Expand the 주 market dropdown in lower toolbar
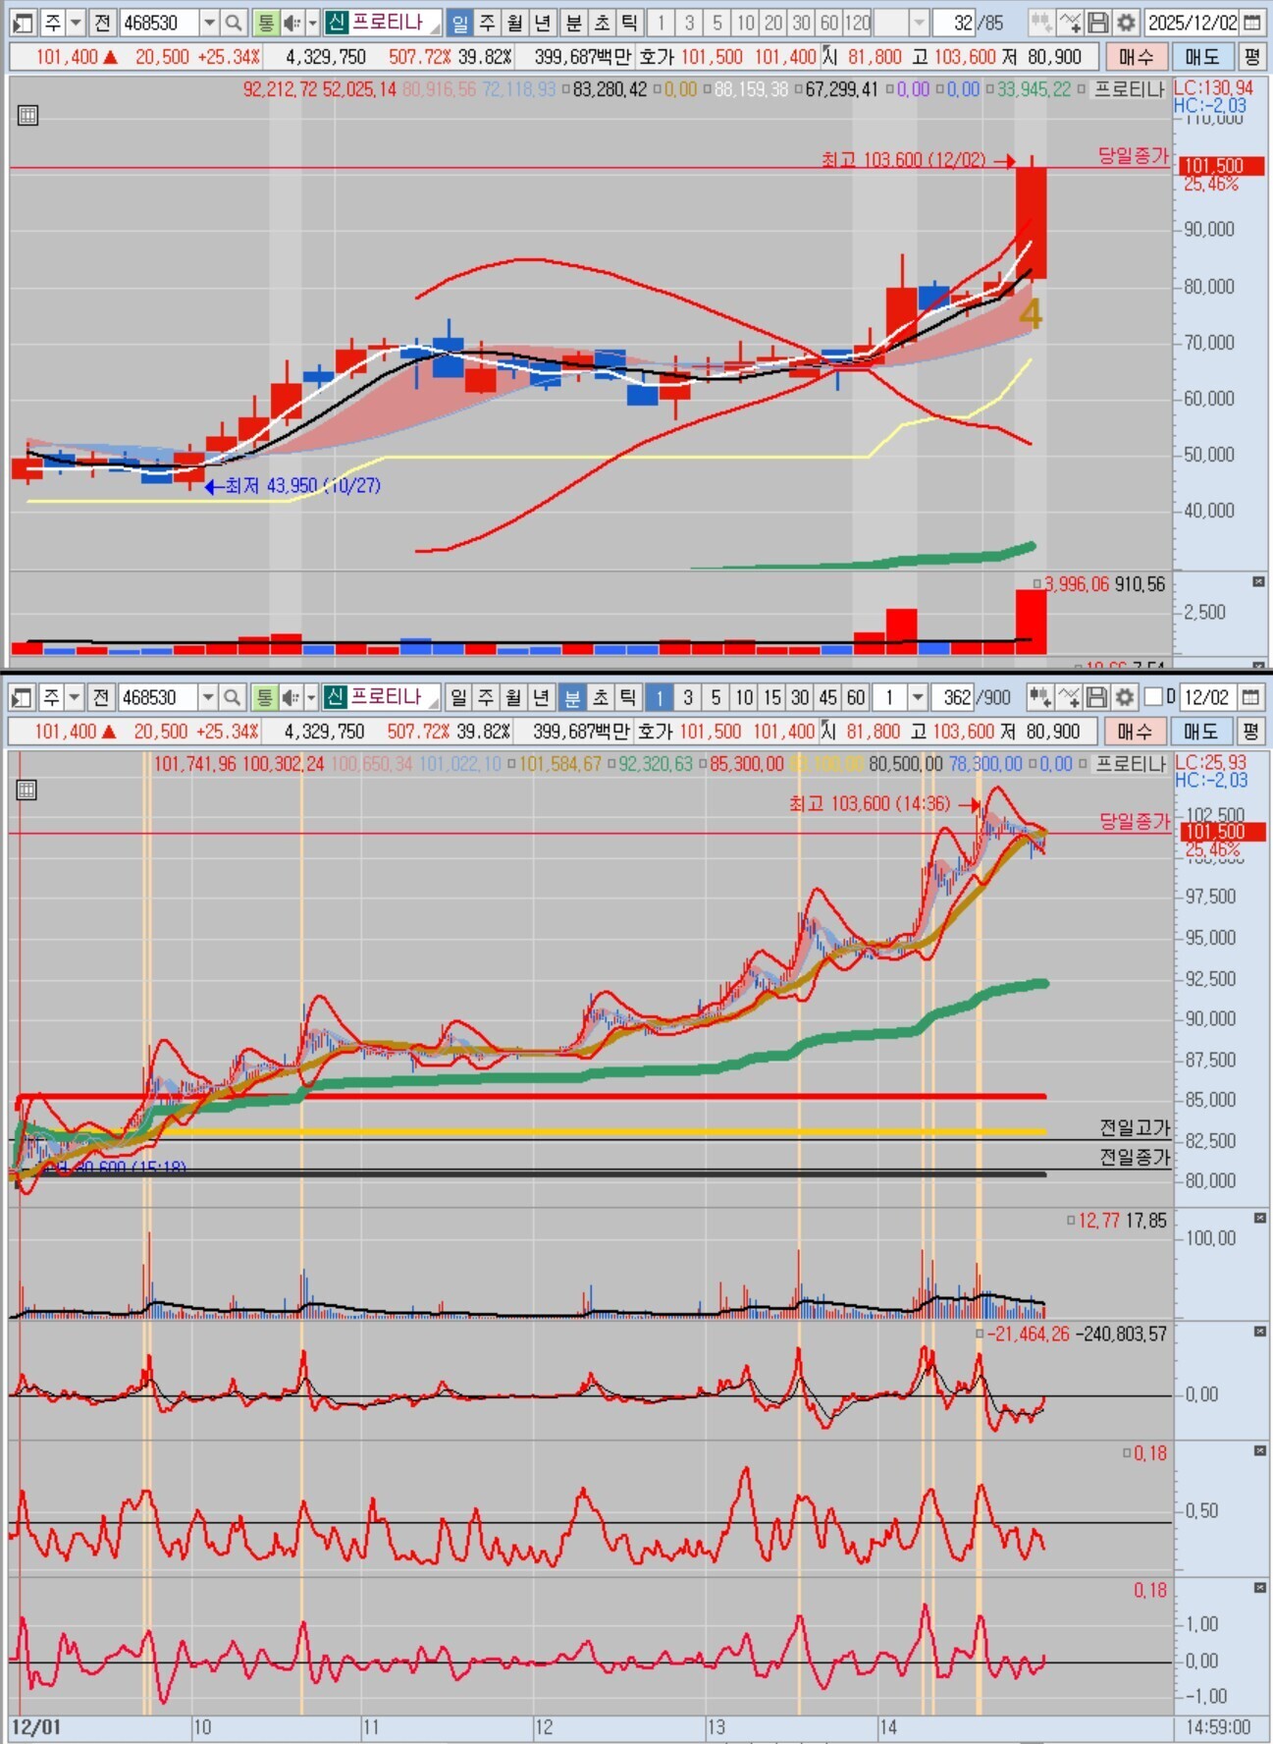This screenshot has height=1744, width=1273. [x=75, y=697]
